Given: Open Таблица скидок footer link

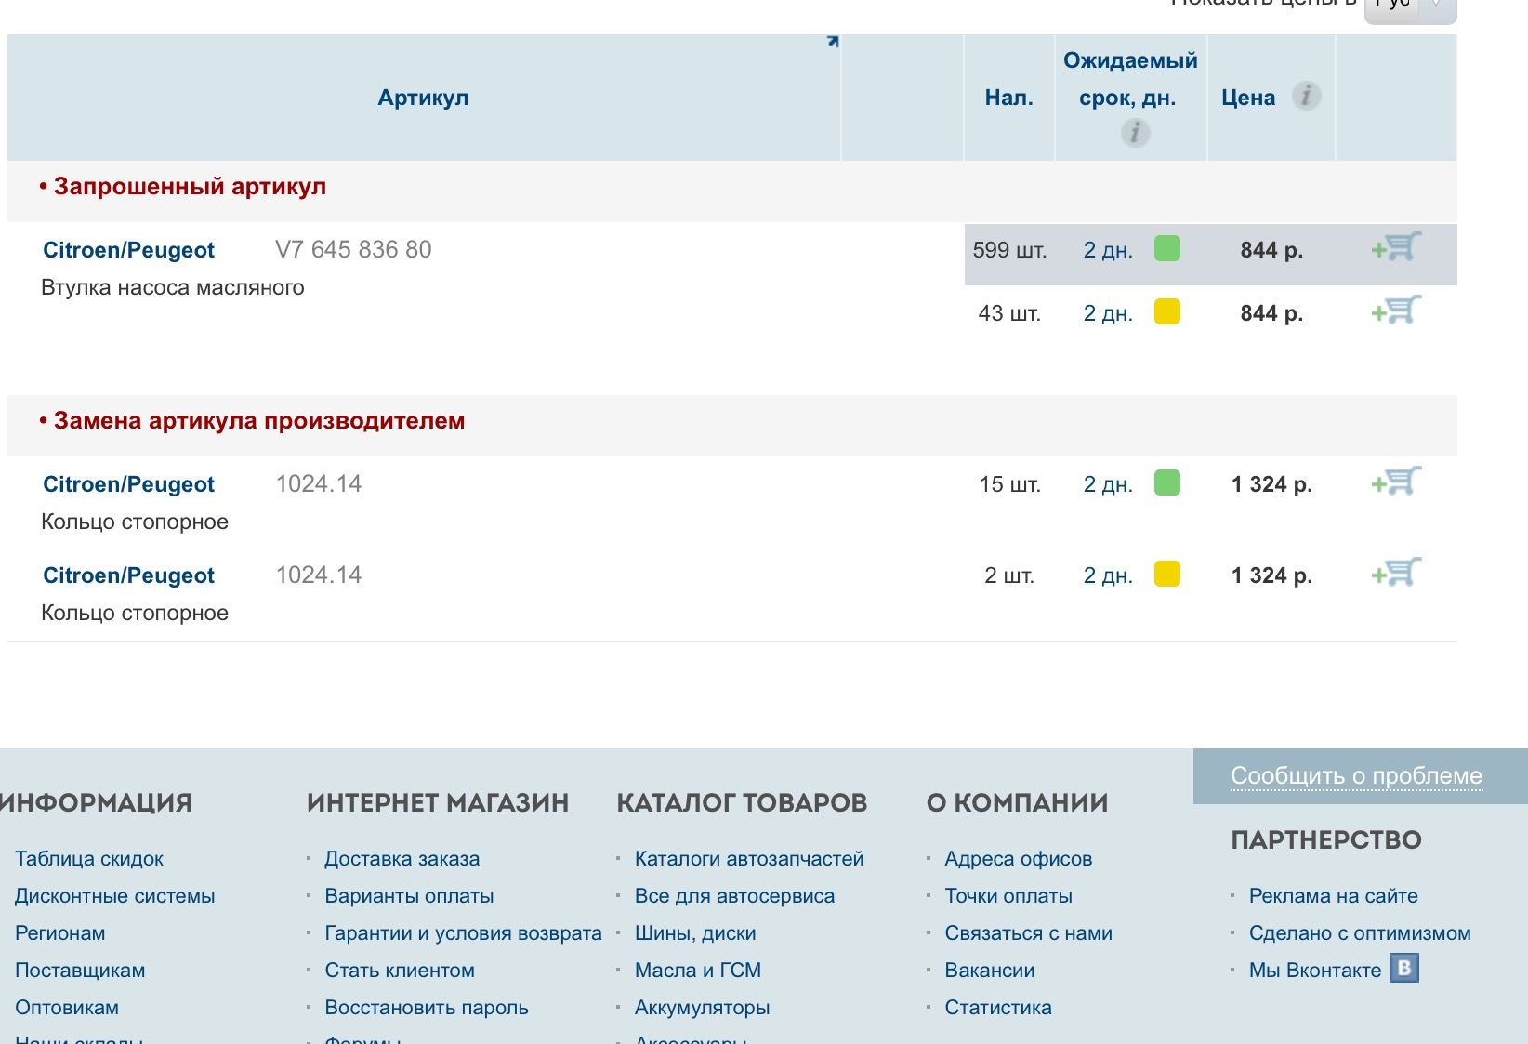Looking at the screenshot, I should [89, 859].
